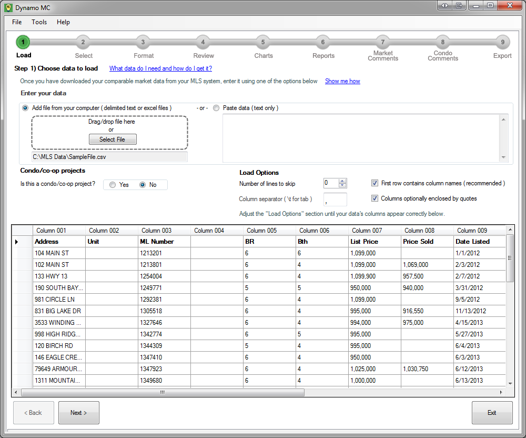526x438 pixels.
Task: Jump to step 5 Charts circle
Action: (262, 42)
